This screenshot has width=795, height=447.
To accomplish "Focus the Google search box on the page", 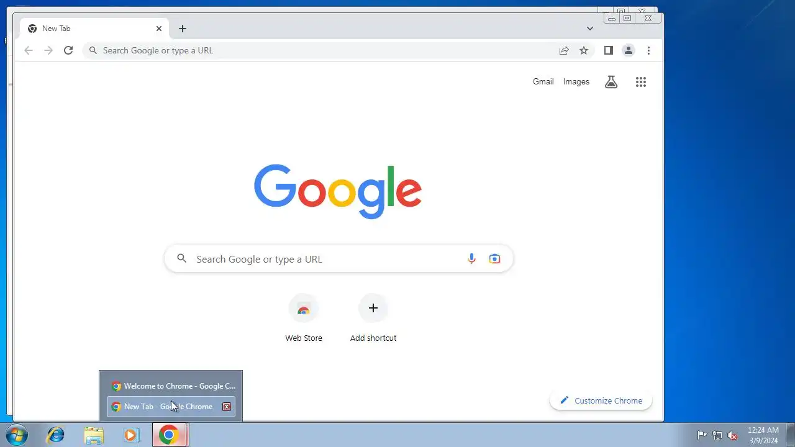I will [x=339, y=259].
